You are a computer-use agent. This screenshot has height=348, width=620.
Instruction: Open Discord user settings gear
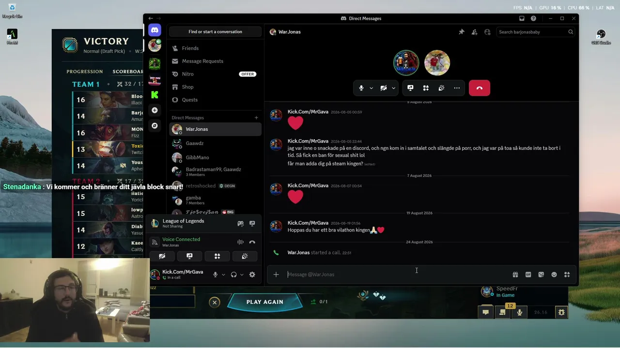pos(252,275)
